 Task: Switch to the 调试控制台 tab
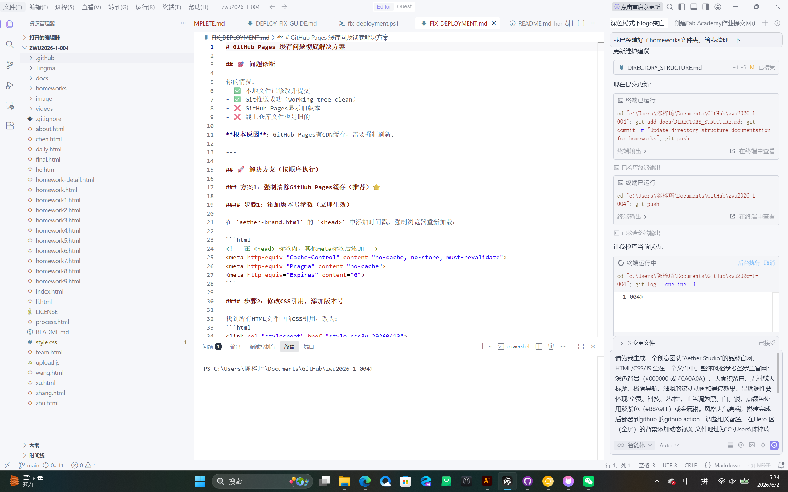tap(262, 346)
